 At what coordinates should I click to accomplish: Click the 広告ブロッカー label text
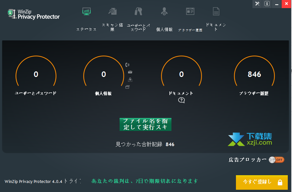coord(248,160)
